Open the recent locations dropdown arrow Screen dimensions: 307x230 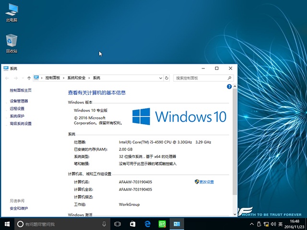pos(23,78)
